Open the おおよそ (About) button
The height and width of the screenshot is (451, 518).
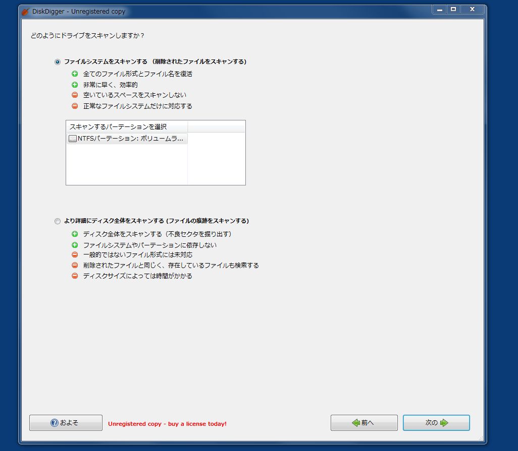[66, 423]
